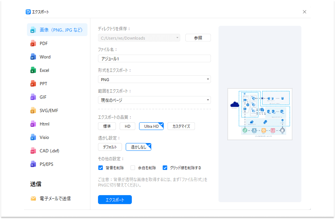Enable 余白を削除 (remove margins)
The width and height of the screenshot is (335, 219).
132,168
